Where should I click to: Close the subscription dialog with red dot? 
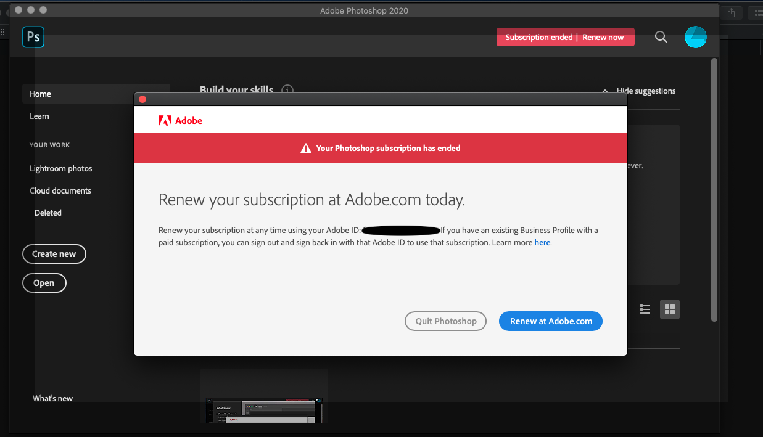click(x=142, y=99)
